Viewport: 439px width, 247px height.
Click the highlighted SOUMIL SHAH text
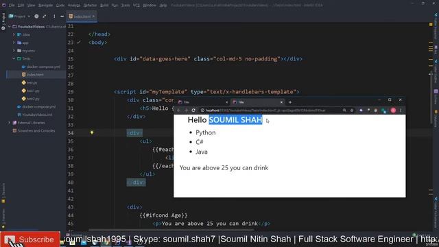(x=235, y=120)
